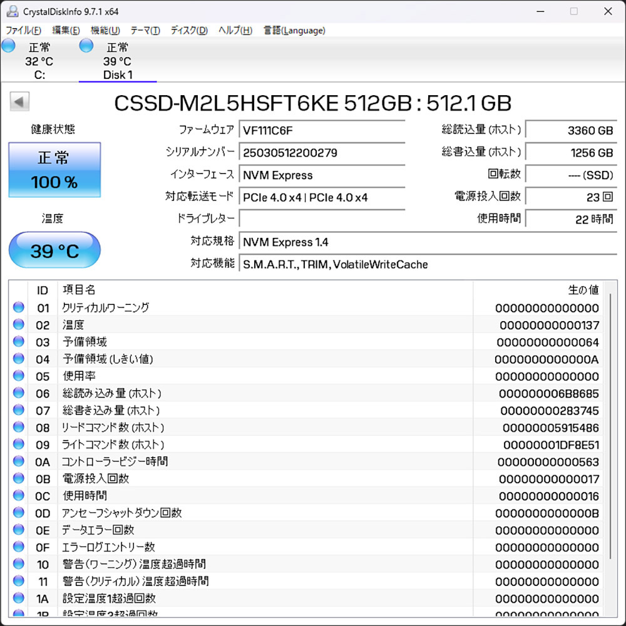
Task: Open the テーマ(T) menu
Action: click(145, 30)
